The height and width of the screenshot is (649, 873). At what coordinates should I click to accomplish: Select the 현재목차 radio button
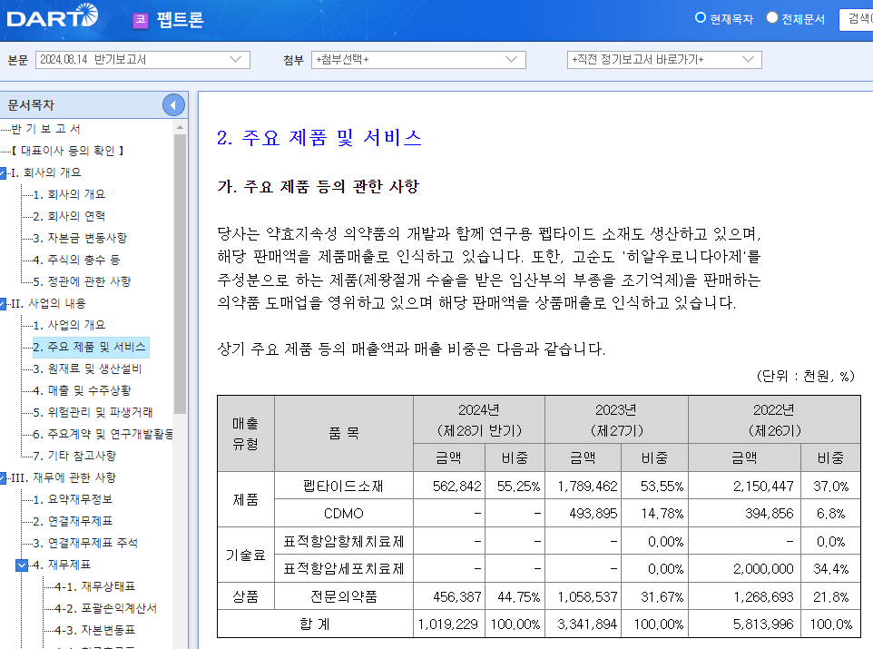(x=701, y=15)
